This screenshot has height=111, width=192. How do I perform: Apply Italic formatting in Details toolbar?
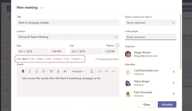point(30,71)
